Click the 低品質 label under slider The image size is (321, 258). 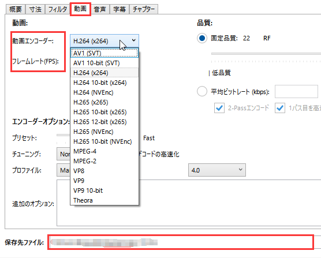click(x=221, y=73)
